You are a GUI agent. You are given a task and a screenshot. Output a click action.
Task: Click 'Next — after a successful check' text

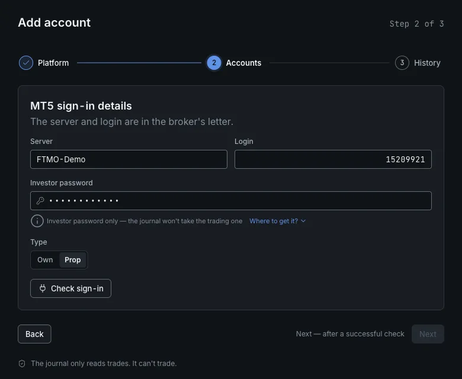coord(350,334)
